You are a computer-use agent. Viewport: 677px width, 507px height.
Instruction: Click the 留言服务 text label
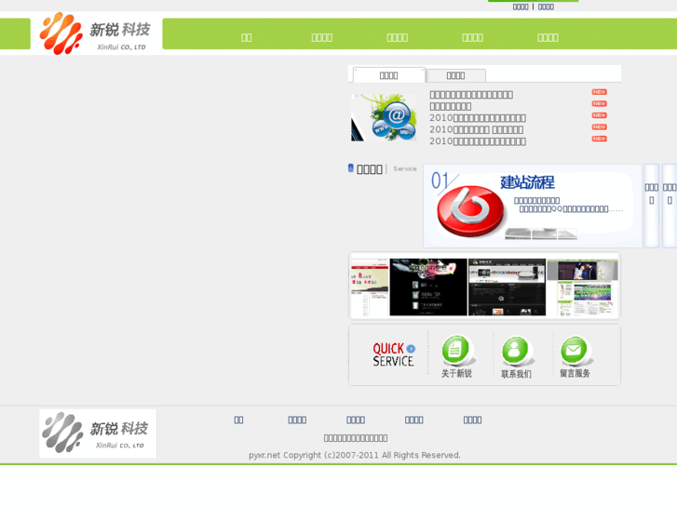[575, 373]
